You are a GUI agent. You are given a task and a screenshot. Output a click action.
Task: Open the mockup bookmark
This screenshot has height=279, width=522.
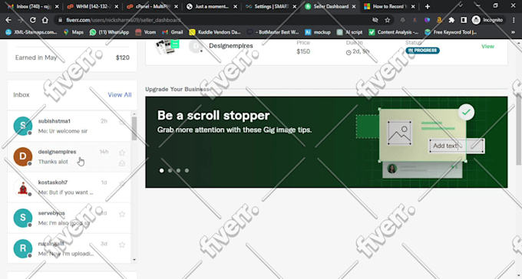click(x=318, y=32)
